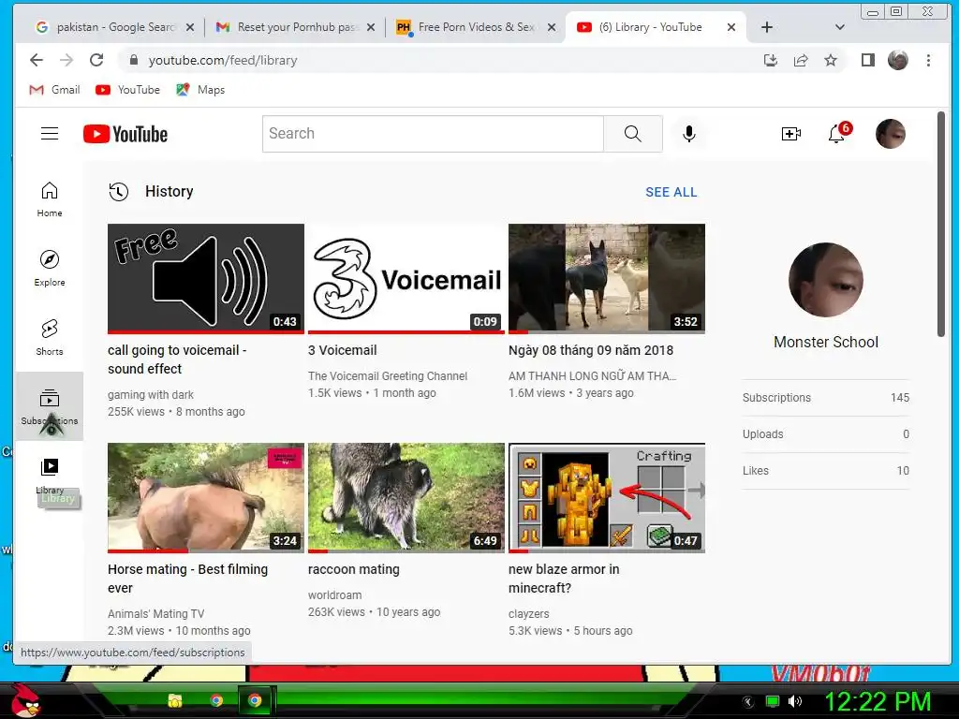Open title 'new blaze armor in minecraft?'
959x719 pixels.
click(564, 579)
